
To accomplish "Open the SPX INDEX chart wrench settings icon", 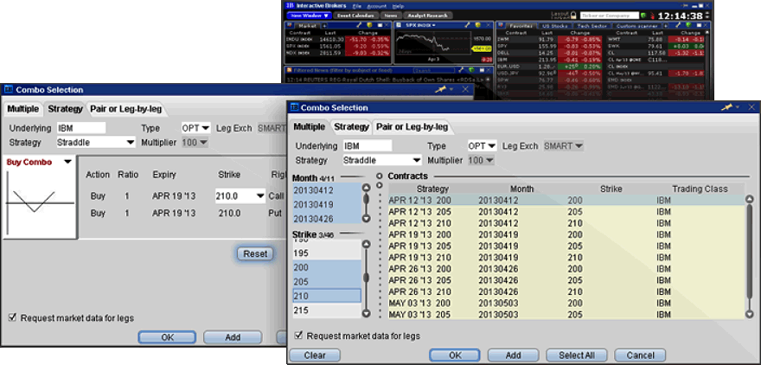I will [467, 25].
